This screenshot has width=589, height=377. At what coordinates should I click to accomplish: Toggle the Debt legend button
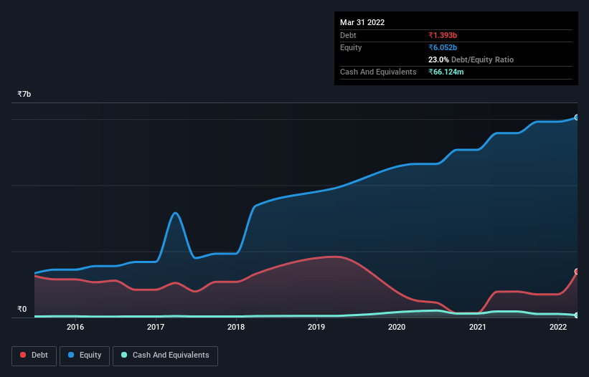34,355
